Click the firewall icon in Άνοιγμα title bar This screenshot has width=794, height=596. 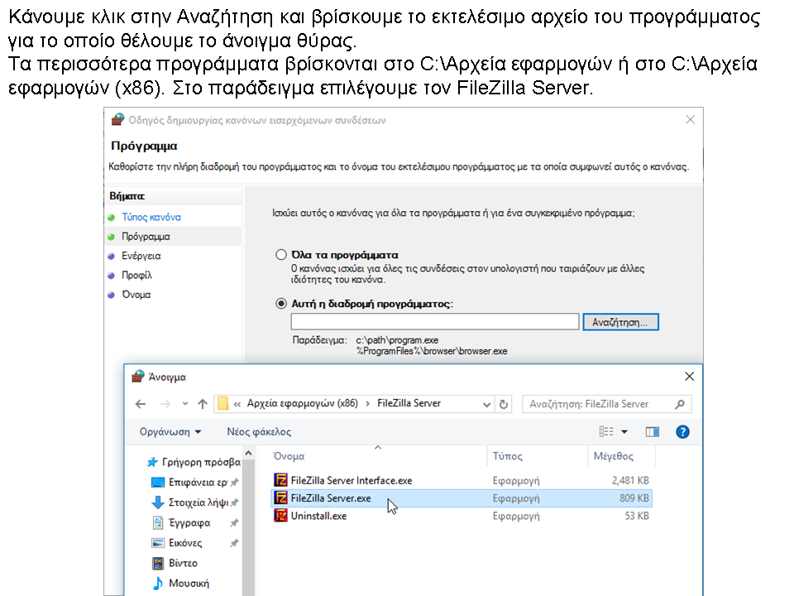138,376
